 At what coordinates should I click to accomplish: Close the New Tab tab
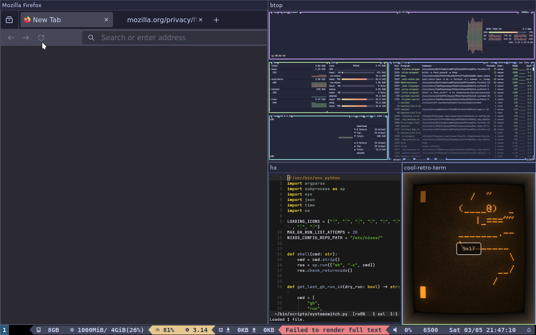coord(106,20)
